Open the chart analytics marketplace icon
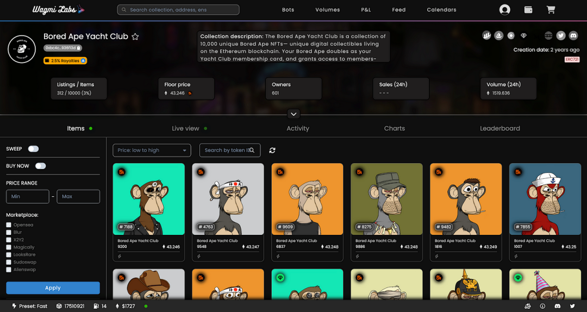 pyautogui.click(x=486, y=35)
